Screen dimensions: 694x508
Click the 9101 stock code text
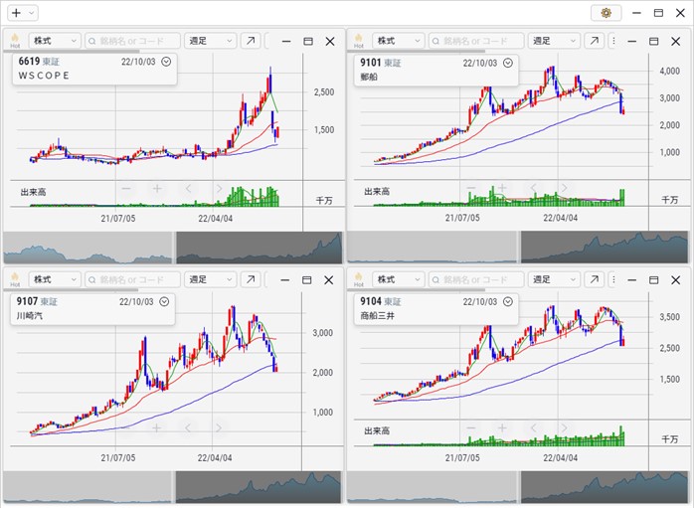pyautogui.click(x=371, y=63)
